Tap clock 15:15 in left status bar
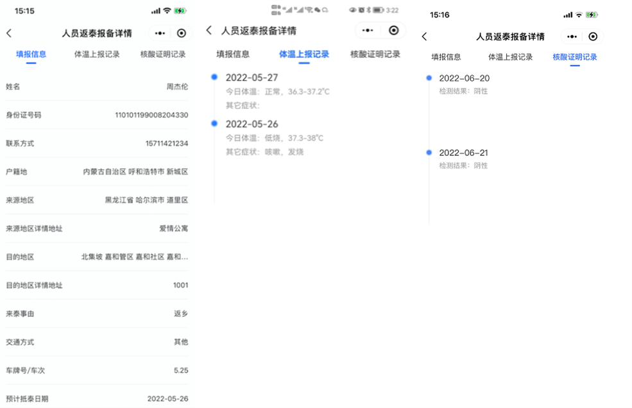Image resolution: width=632 pixels, height=408 pixels. point(24,11)
